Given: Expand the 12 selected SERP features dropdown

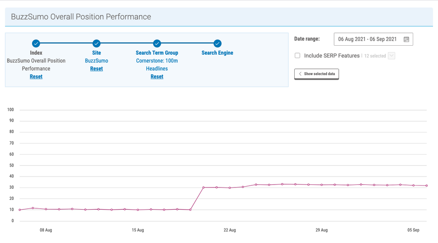Looking at the screenshot, I should [x=391, y=56].
